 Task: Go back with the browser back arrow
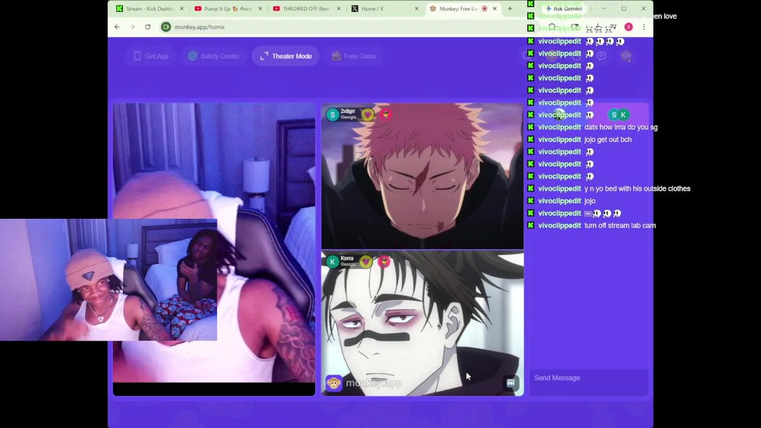(x=117, y=27)
